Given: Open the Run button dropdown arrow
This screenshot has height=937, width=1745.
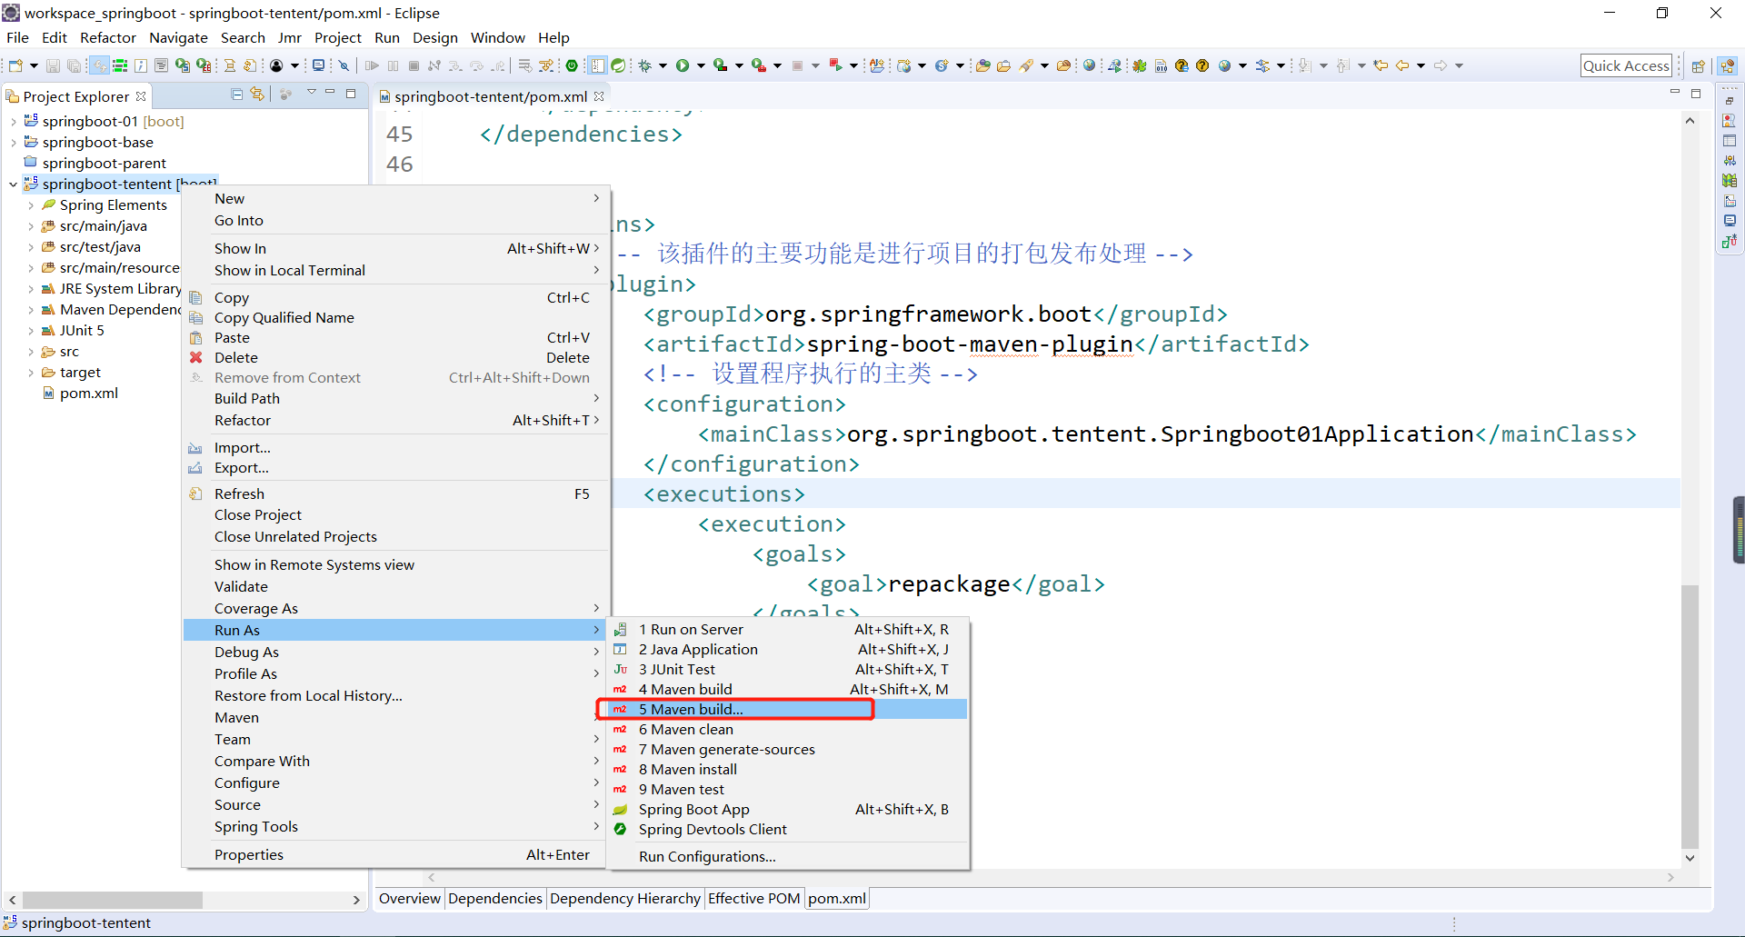Looking at the screenshot, I should click(700, 65).
